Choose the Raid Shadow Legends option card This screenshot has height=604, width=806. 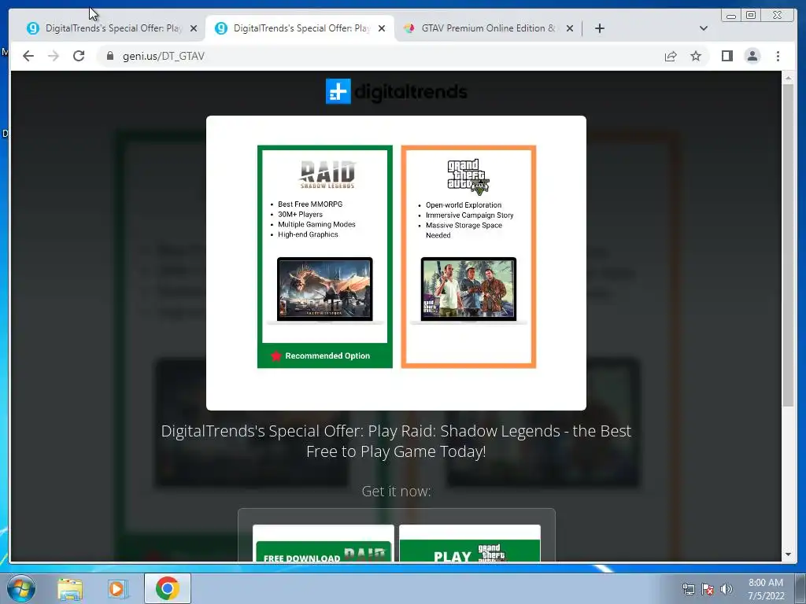pos(325,256)
